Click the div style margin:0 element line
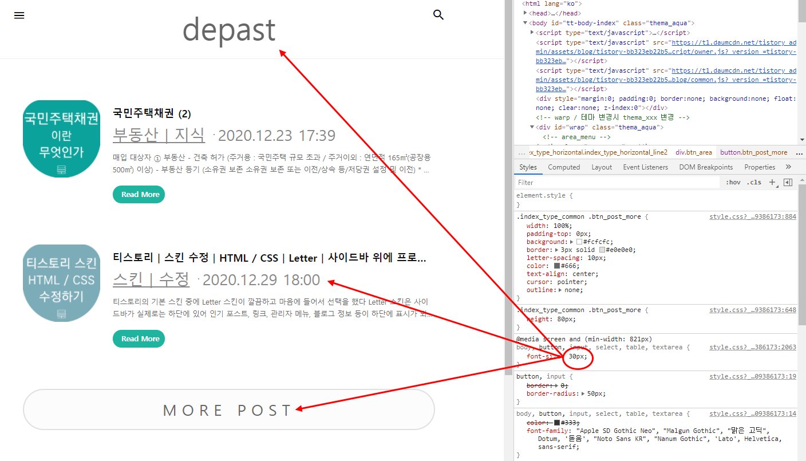Screen dimensions: 806x461 (x=666, y=103)
